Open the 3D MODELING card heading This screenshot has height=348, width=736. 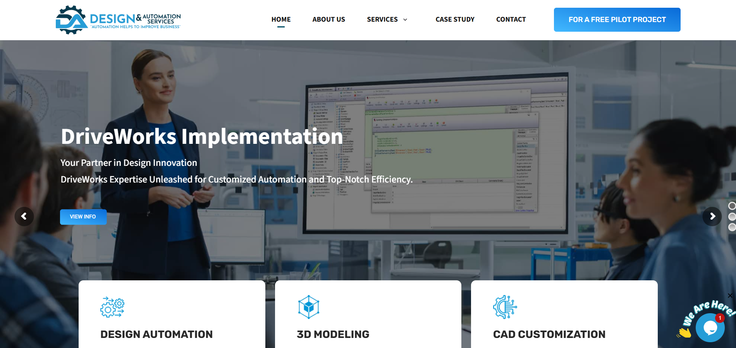333,334
